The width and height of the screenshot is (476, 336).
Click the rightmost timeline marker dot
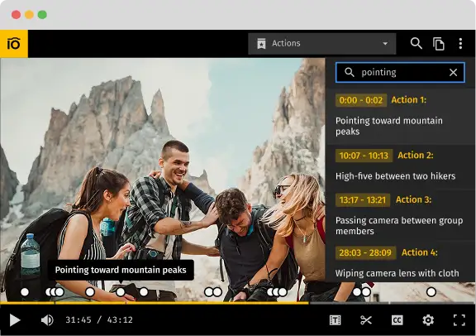(x=431, y=292)
